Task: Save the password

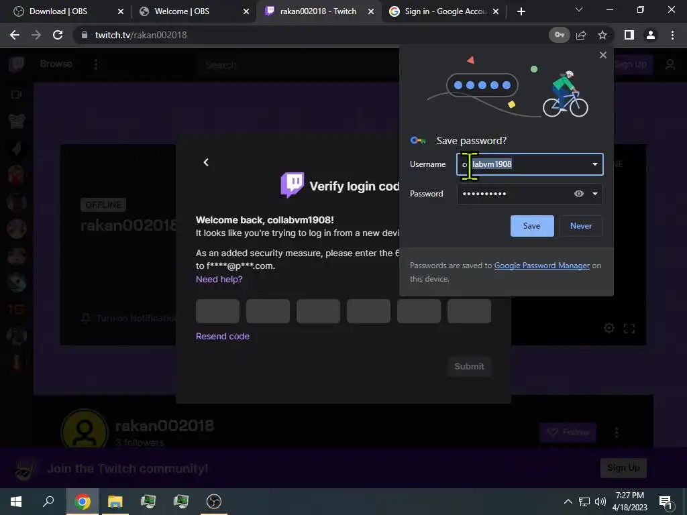Action: coord(532,226)
